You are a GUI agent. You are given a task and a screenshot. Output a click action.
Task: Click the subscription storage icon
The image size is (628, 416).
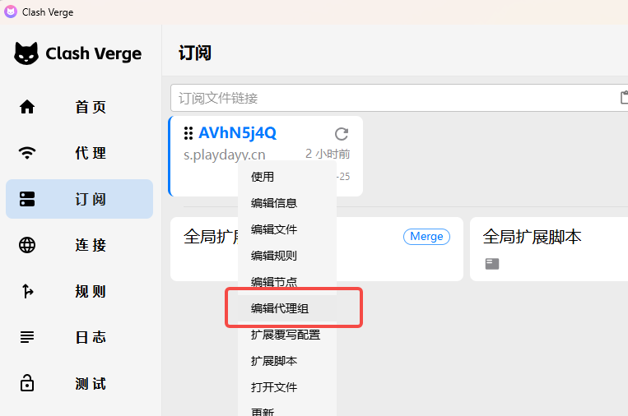coord(27,199)
